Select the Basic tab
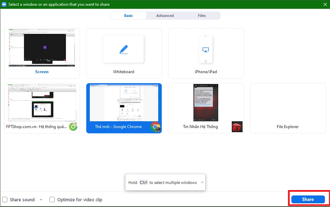This screenshot has height=207, width=330. click(128, 16)
